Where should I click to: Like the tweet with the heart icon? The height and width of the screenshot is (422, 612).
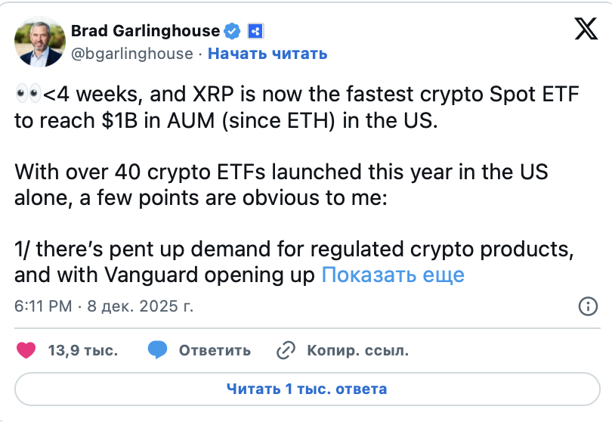[x=26, y=350]
